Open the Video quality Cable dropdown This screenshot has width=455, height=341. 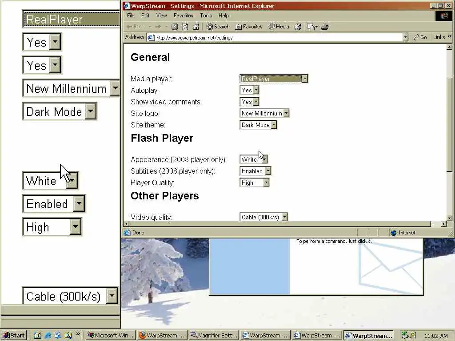point(263,217)
